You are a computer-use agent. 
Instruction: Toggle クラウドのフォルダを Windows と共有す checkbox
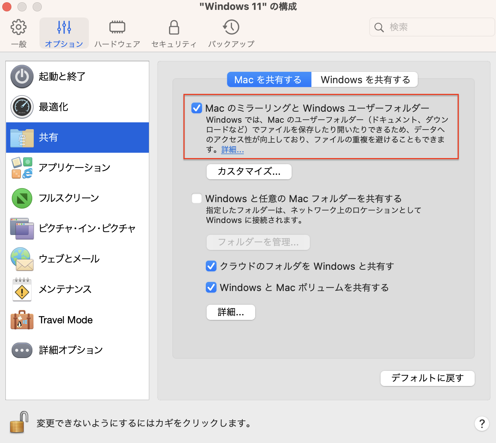(211, 266)
